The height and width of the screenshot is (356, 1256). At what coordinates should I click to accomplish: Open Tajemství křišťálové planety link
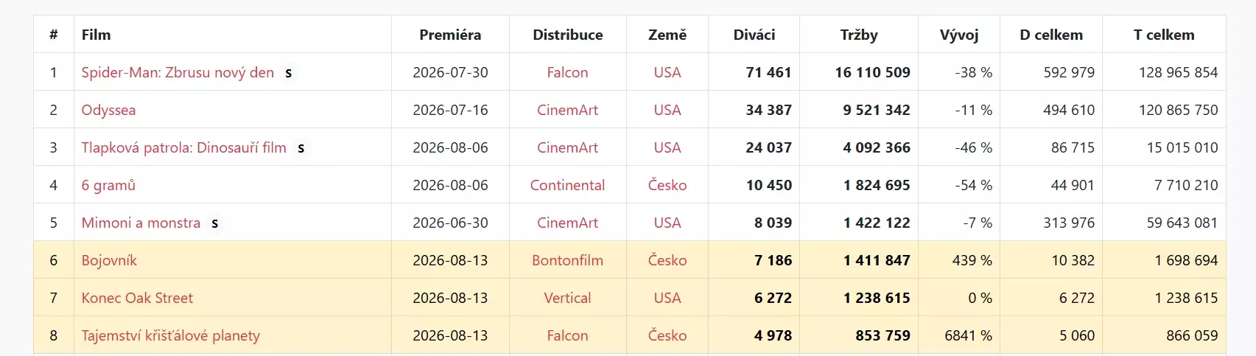(x=170, y=335)
